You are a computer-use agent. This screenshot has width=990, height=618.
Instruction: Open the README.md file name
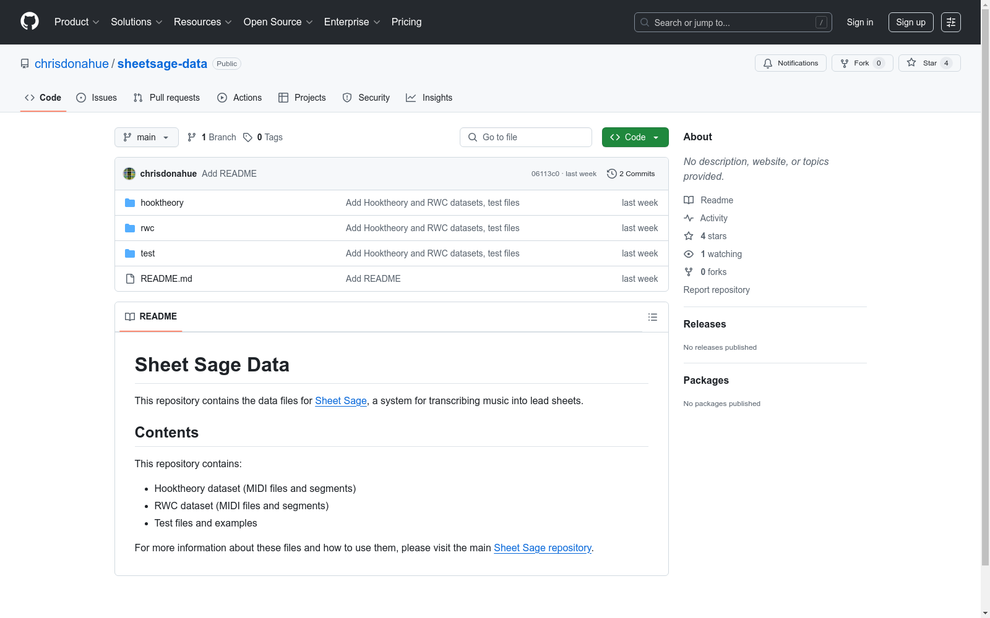point(166,279)
